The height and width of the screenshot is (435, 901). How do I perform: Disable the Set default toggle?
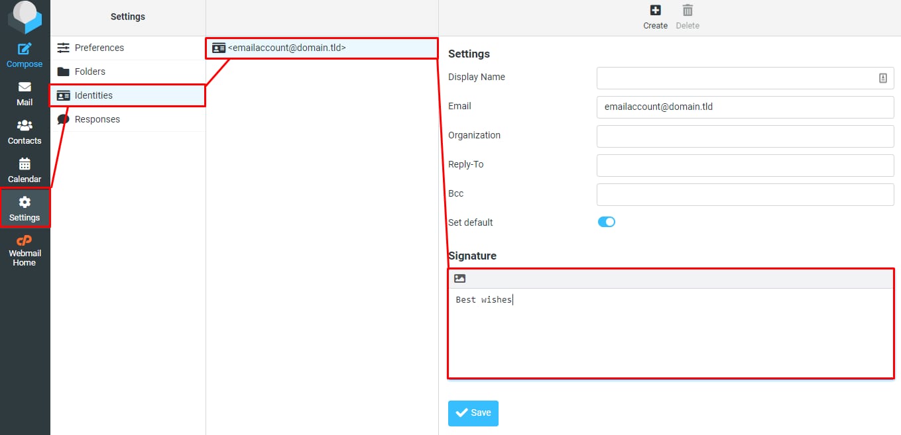[605, 222]
